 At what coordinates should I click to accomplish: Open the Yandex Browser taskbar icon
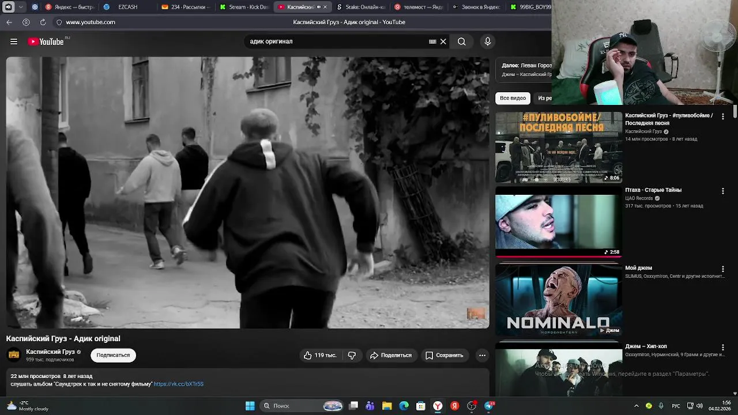click(x=438, y=406)
